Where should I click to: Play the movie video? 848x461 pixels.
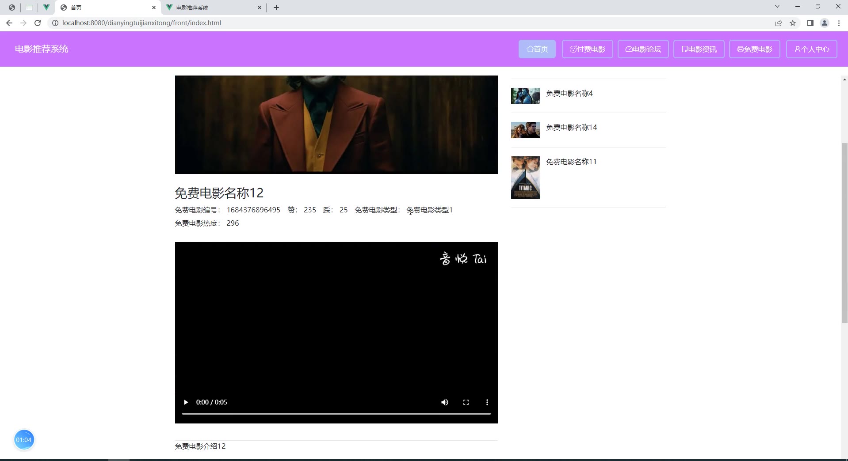[186, 402]
